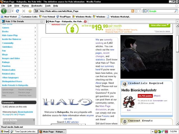Click the 50,750 points red badge
Viewport: 179px width, 134px height.
click(145, 96)
